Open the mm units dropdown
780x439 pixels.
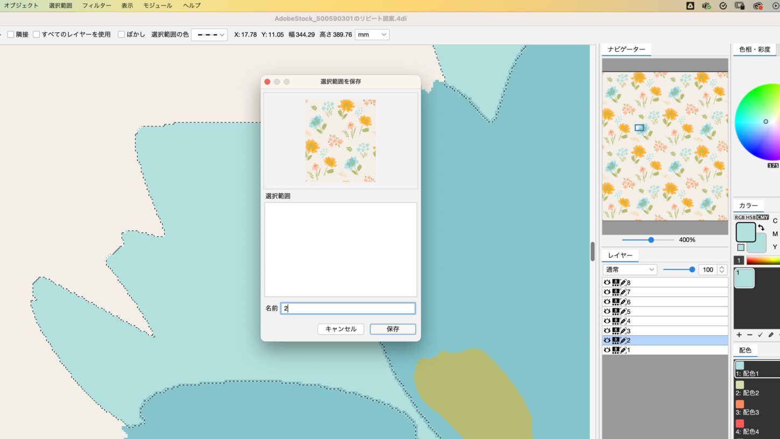(x=372, y=34)
